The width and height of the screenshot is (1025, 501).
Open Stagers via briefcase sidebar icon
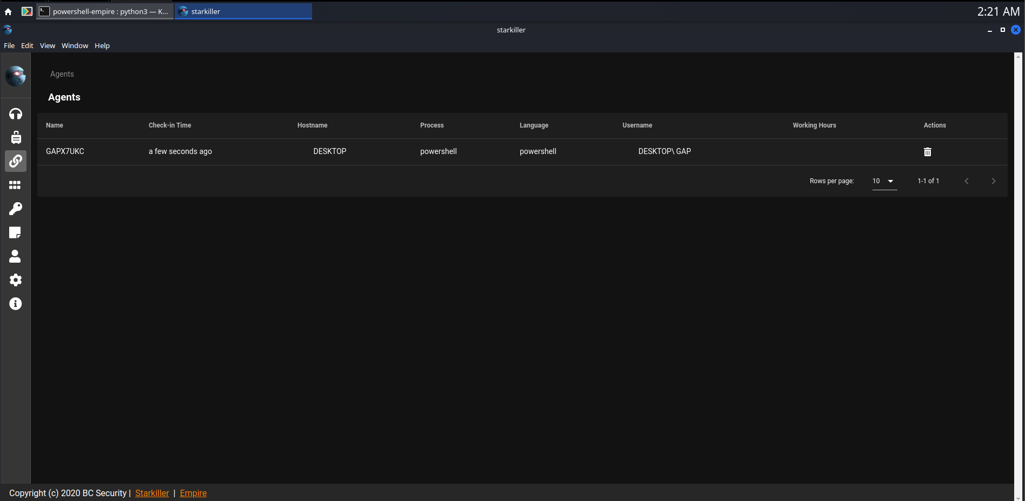pyautogui.click(x=16, y=137)
